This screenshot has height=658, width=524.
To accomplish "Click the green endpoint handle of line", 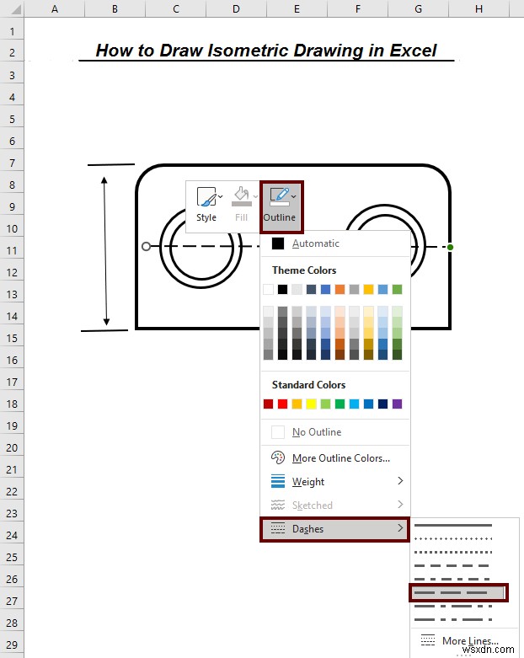I will [450, 247].
